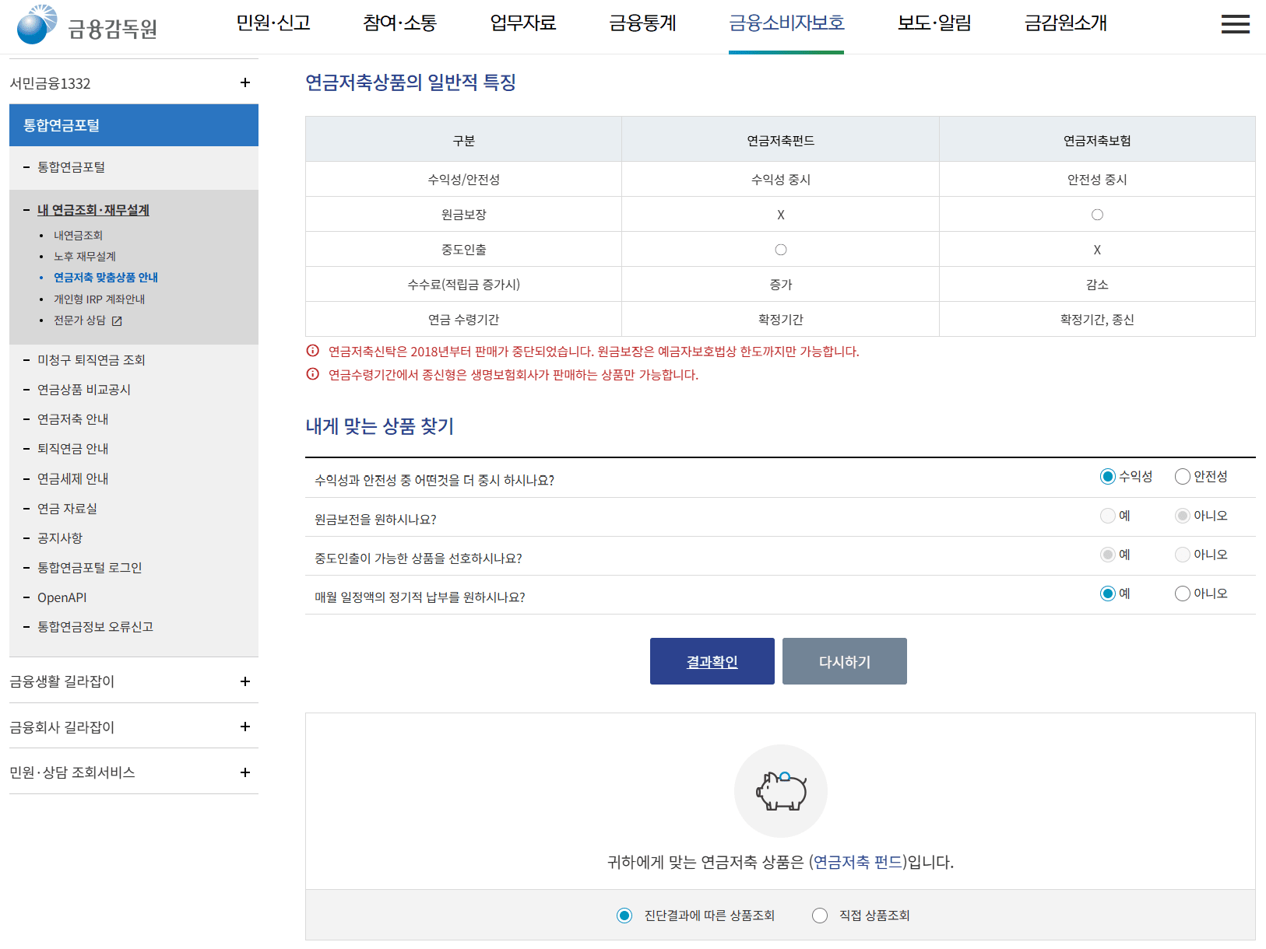The height and width of the screenshot is (949, 1266).
Task: Choose 아니오 for 정기적 납부 question
Action: click(1183, 594)
